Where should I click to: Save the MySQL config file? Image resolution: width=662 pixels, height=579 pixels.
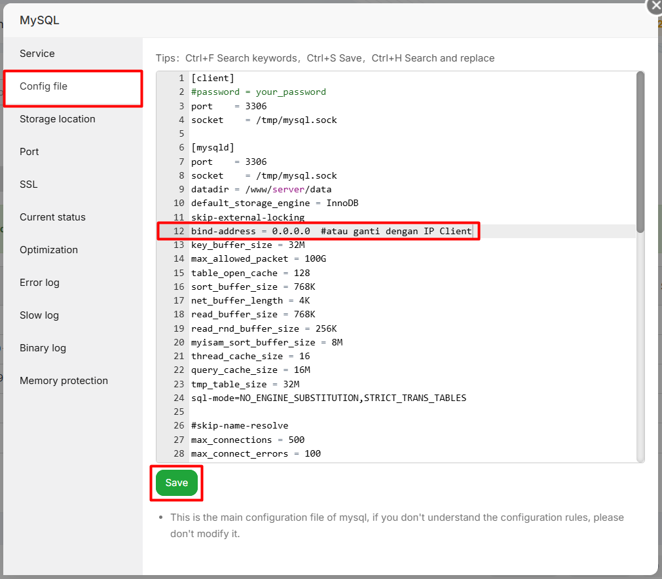175,482
